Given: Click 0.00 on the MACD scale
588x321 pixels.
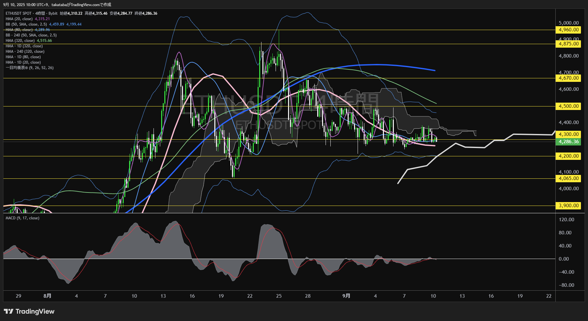Looking at the screenshot, I should [564, 259].
